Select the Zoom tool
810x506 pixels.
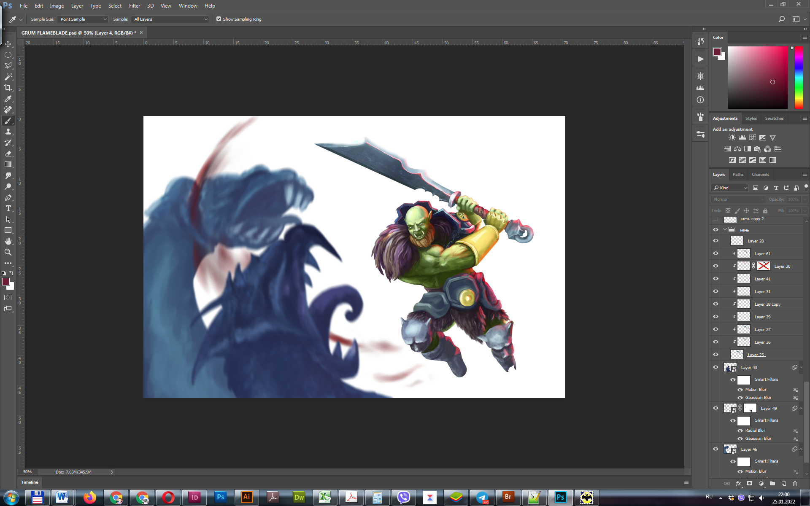tap(8, 252)
